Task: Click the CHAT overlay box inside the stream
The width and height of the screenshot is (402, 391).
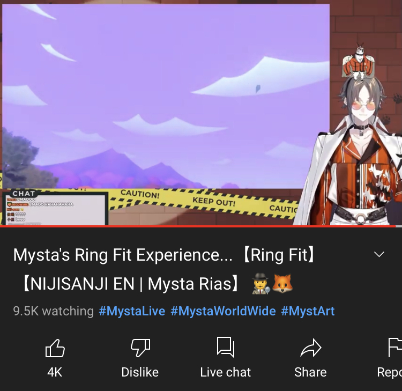Action: point(55,208)
